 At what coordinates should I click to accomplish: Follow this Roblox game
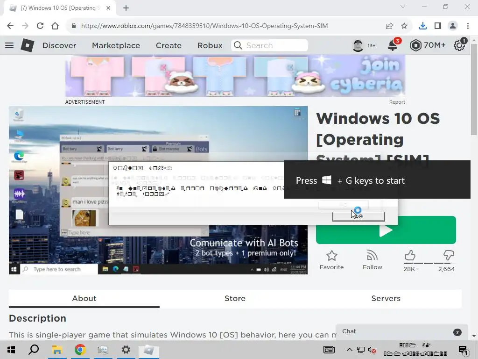tap(372, 260)
